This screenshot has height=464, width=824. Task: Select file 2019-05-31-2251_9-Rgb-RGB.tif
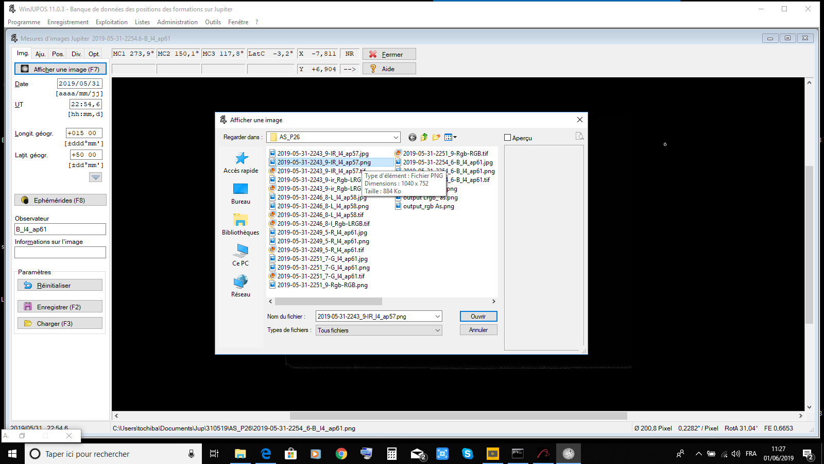tap(442, 154)
